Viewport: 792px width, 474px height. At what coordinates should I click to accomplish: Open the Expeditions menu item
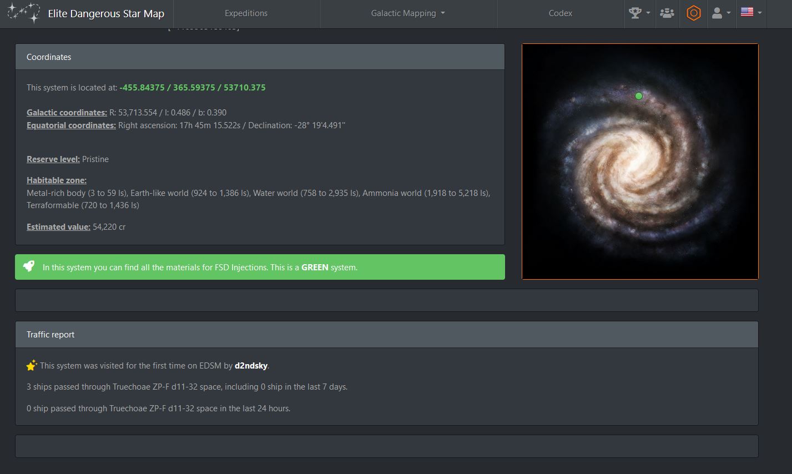(246, 13)
